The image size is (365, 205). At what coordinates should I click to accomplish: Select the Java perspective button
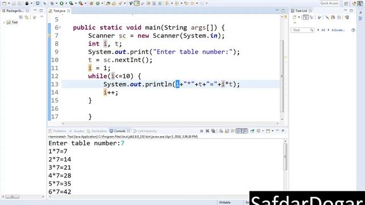point(360,3)
